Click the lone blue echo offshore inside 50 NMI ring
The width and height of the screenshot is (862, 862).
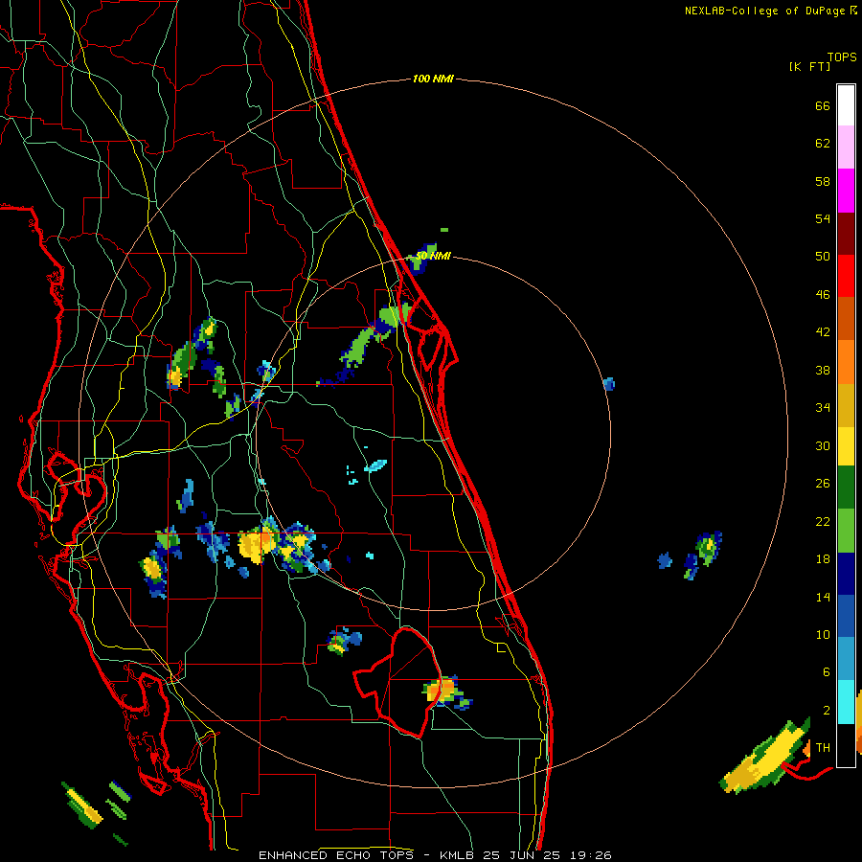tap(608, 384)
